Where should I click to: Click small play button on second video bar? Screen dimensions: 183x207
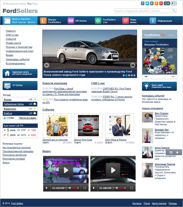[x=94, y=188]
